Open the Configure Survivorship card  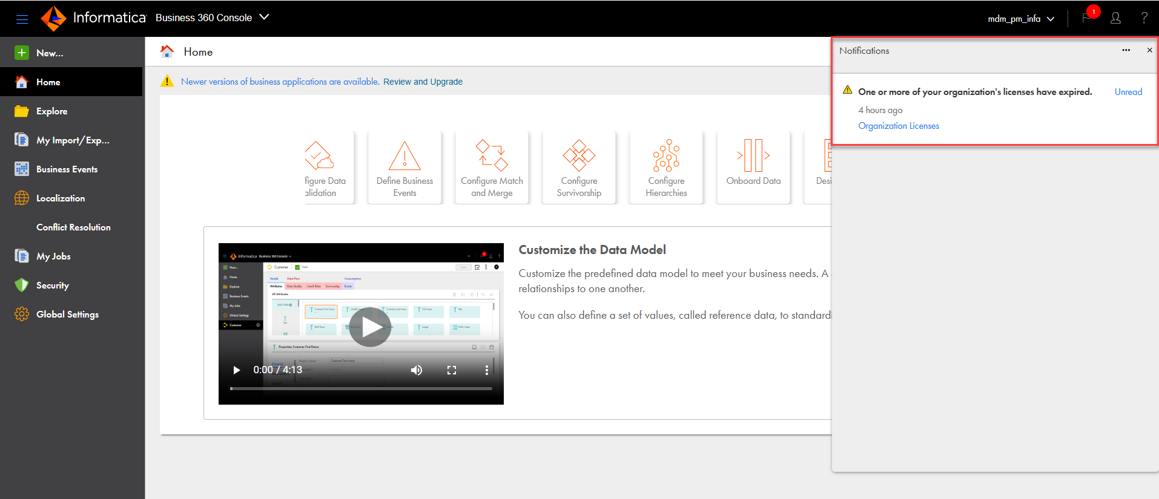[x=579, y=168]
